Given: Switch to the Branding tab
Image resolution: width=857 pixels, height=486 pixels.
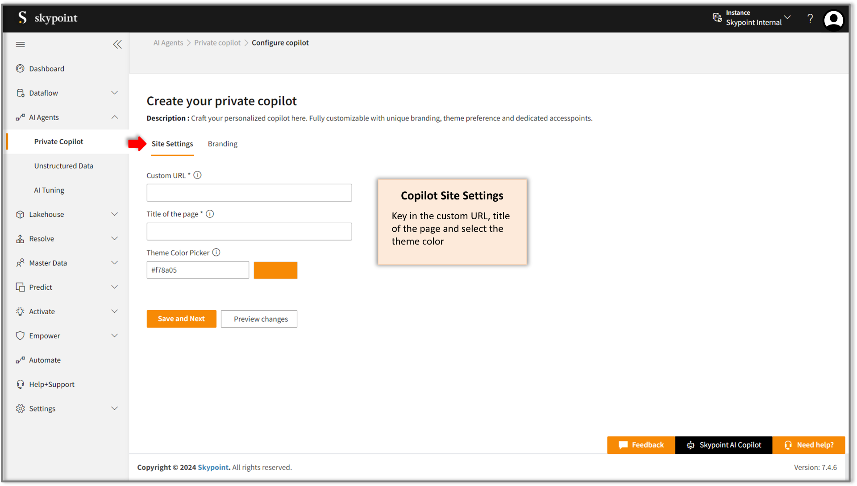Looking at the screenshot, I should click(x=222, y=144).
